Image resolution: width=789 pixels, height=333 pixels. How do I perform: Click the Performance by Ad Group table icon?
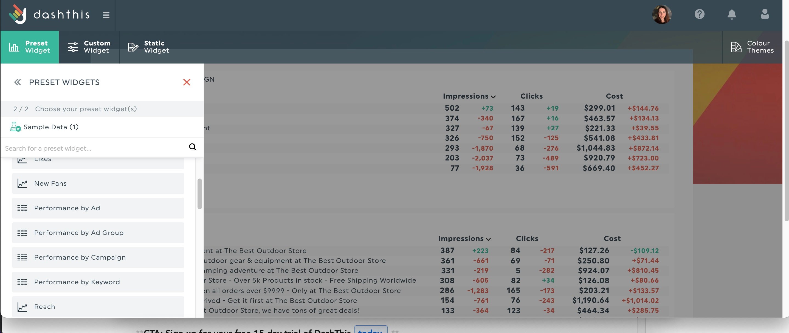22,233
